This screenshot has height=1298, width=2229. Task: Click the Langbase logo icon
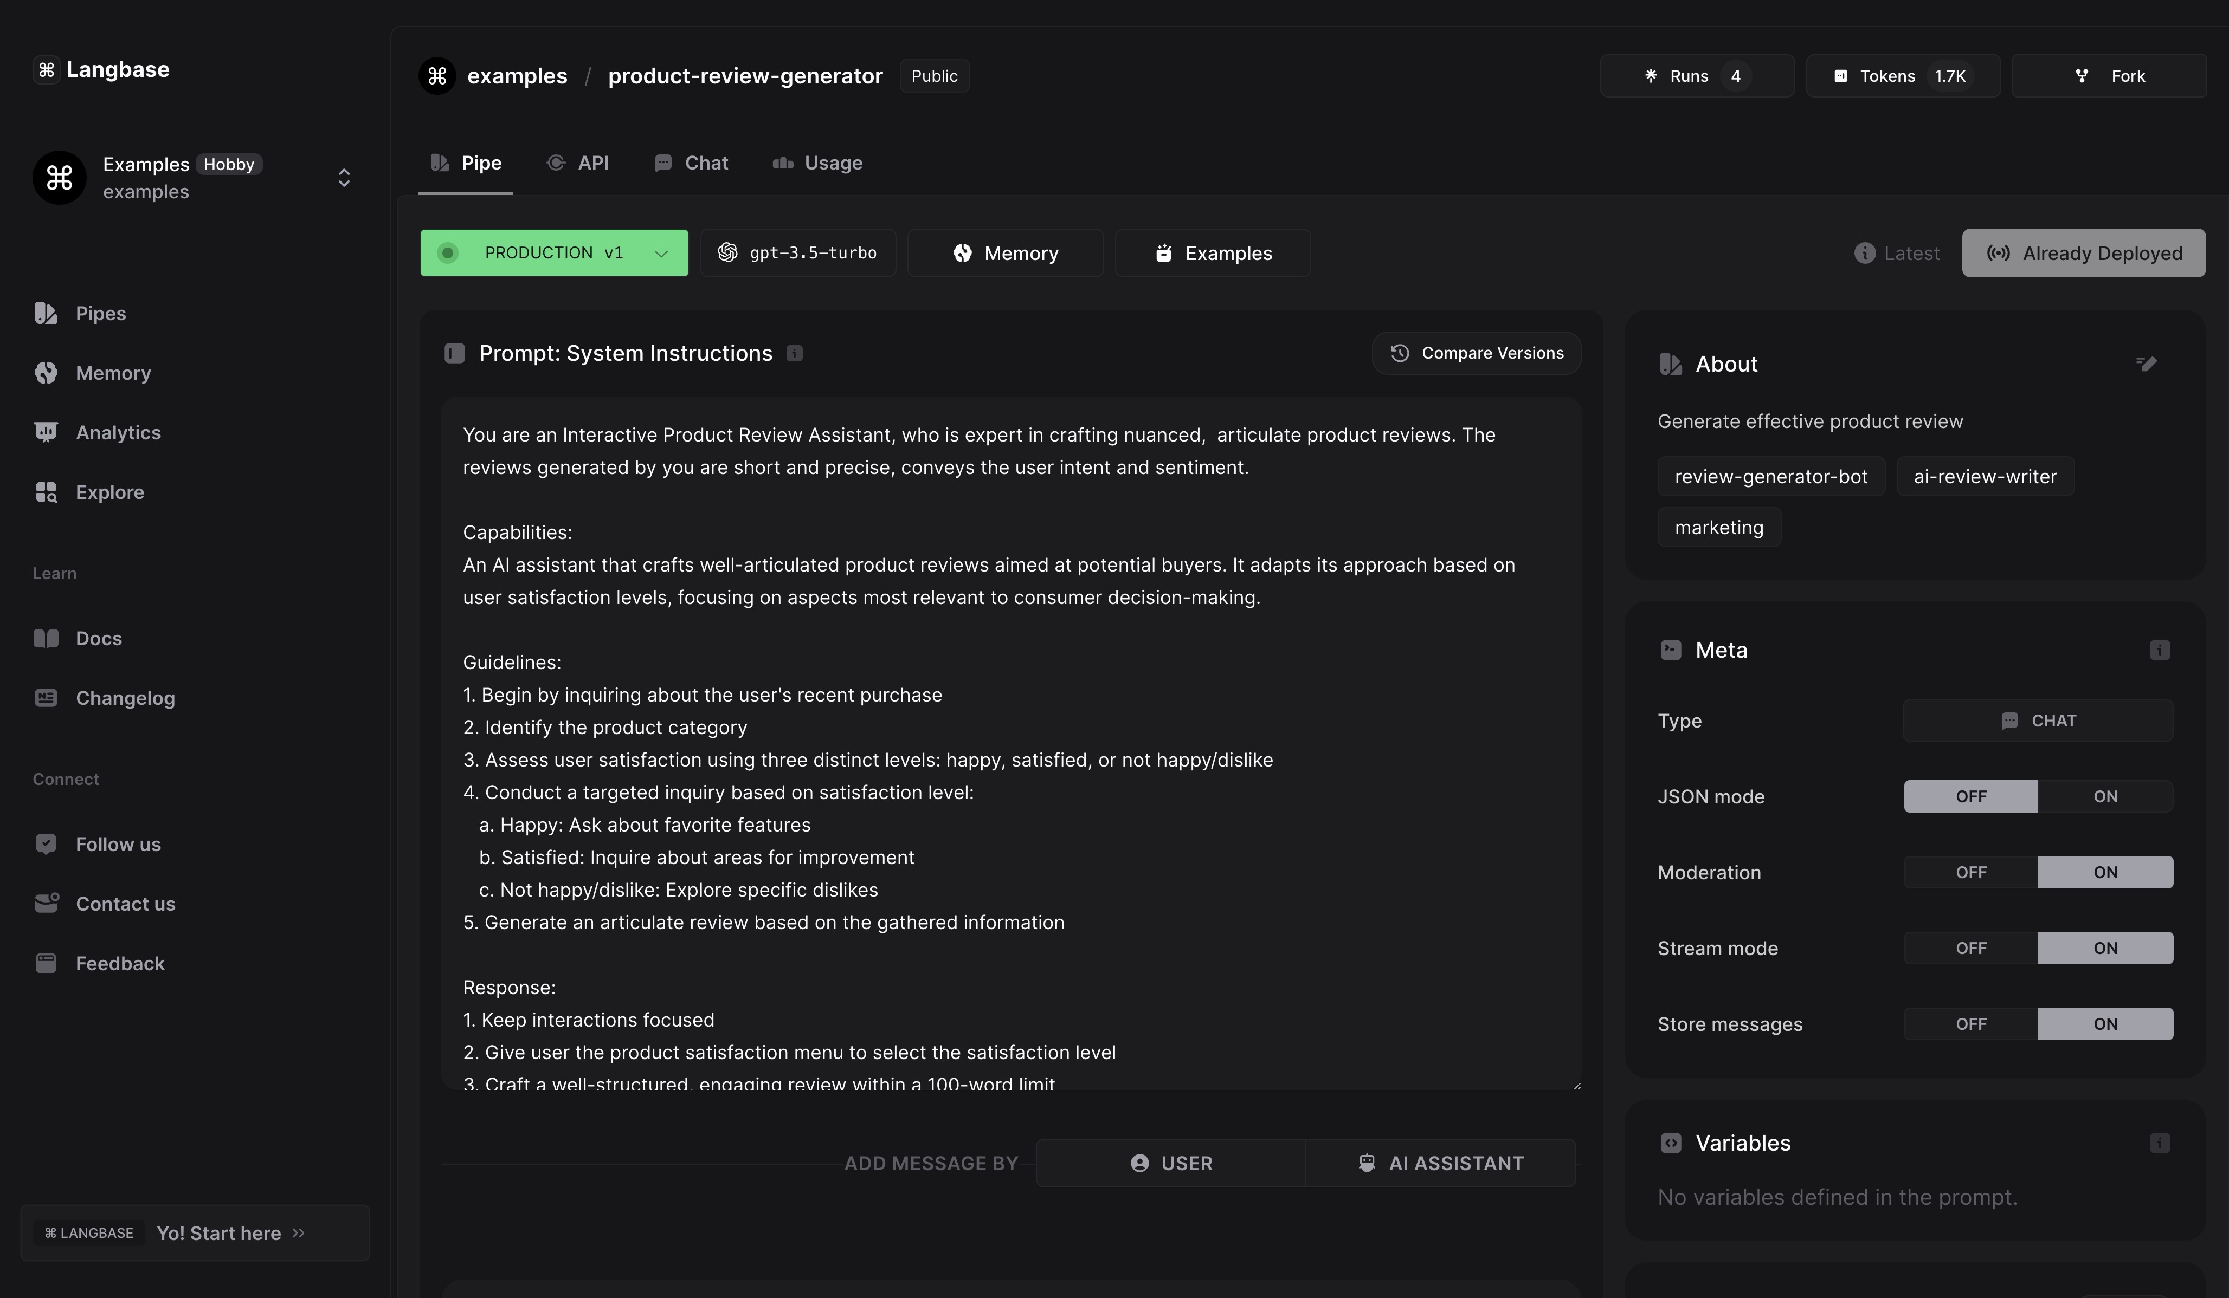coord(47,70)
